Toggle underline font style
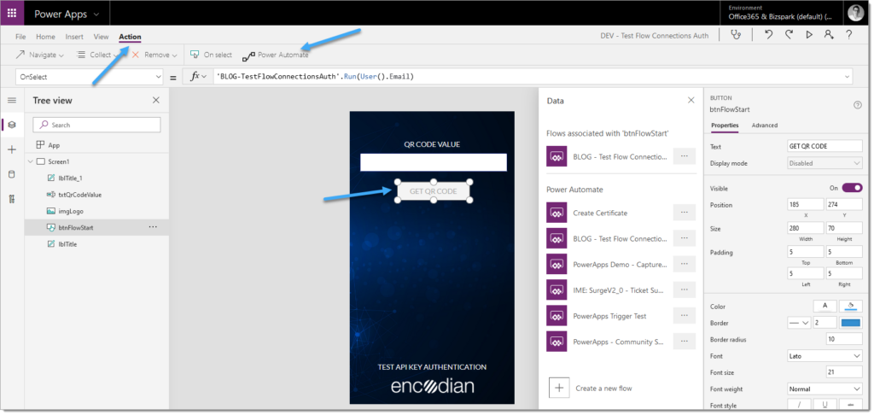This screenshot has width=874, height=415. [825, 404]
